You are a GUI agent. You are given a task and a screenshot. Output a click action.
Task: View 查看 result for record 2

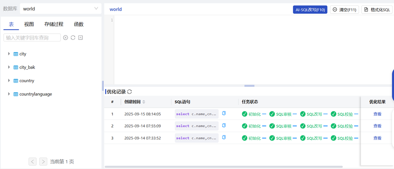[378, 126]
